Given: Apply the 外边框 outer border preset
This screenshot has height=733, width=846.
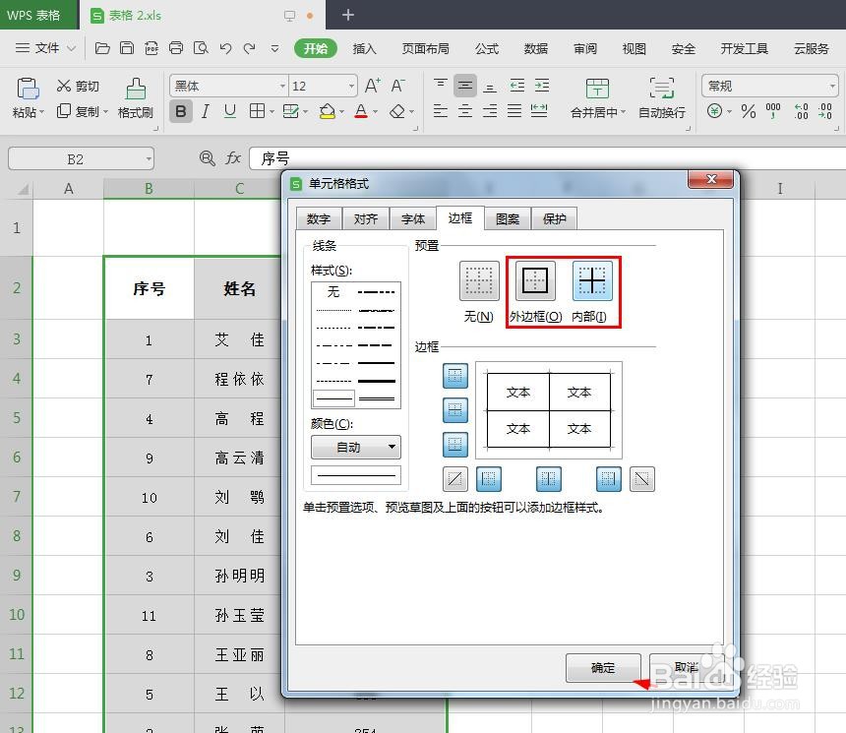Looking at the screenshot, I should click(532, 280).
